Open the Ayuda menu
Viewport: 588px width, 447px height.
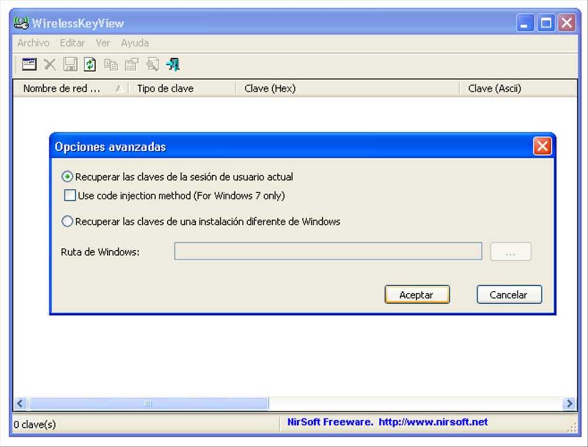[x=135, y=43]
